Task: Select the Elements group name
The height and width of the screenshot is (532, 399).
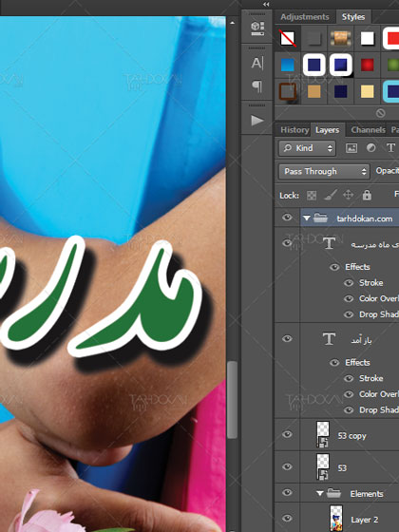Action: [x=367, y=494]
